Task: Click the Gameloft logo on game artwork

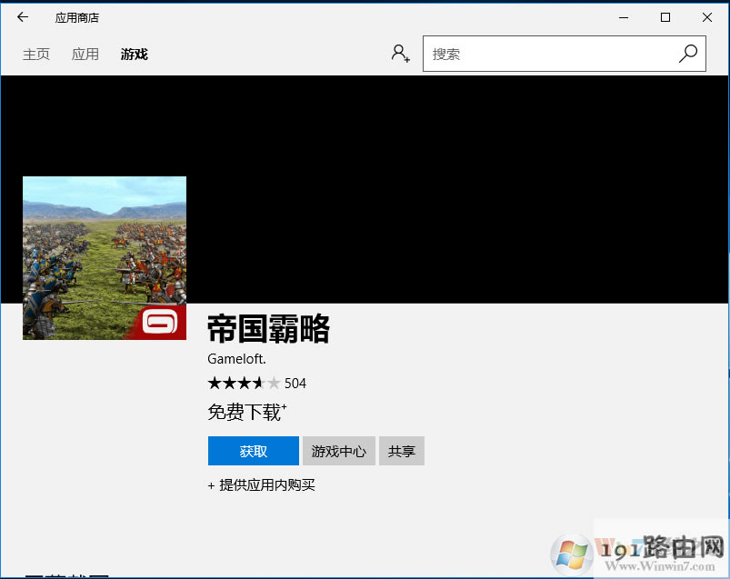Action: [163, 322]
